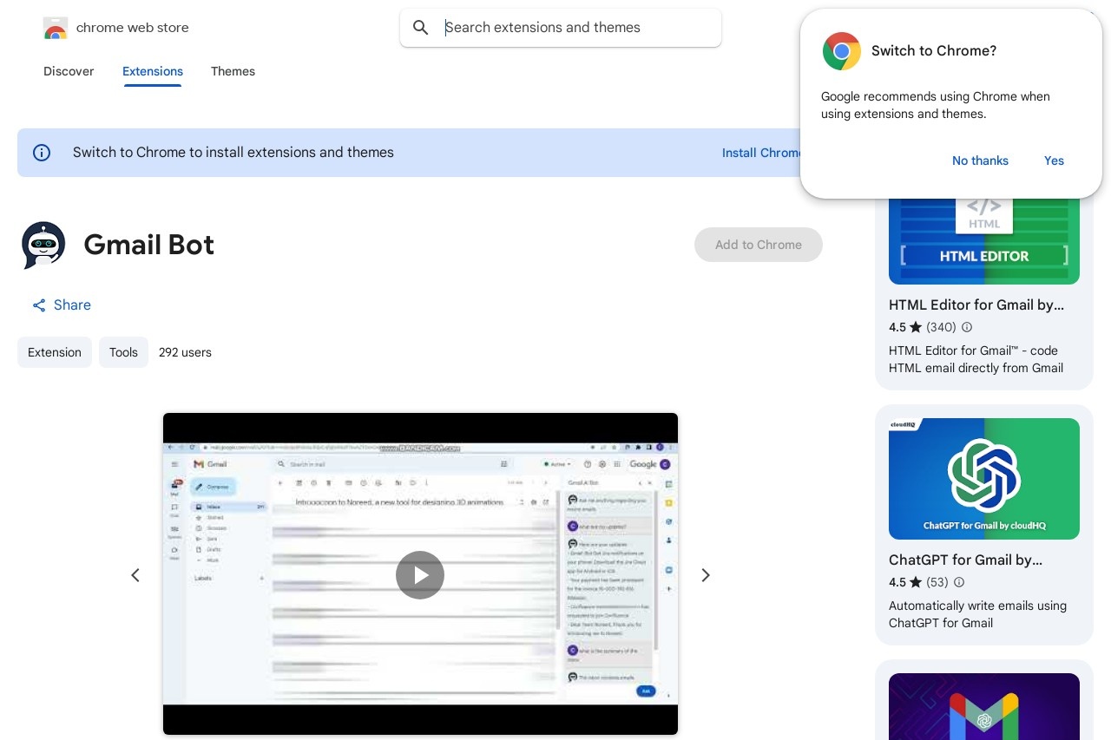Open the Themes tab
Viewport: 1111px width, 740px height.
click(x=233, y=71)
